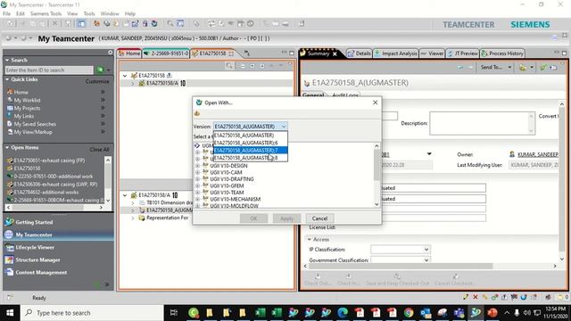Viewport: 571px width, 321px height.
Task: Open the Window menu
Action: 110,13
